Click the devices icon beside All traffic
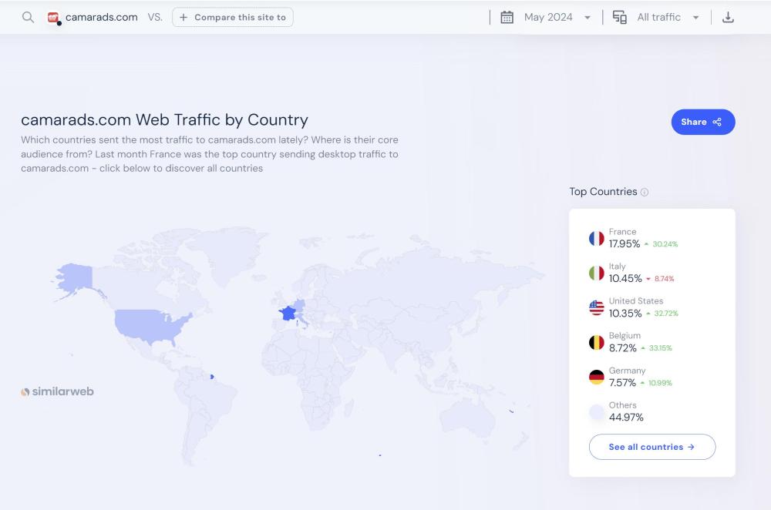This screenshot has width=771, height=510. (x=619, y=17)
